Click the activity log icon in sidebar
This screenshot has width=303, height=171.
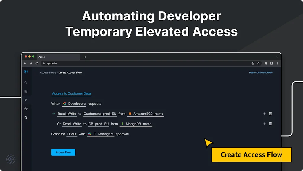26,117
